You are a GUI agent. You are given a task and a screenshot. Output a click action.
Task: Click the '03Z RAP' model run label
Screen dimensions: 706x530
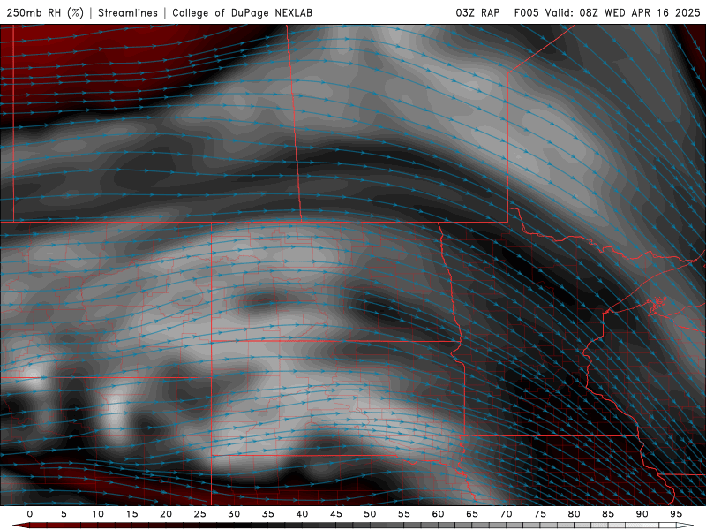(477, 12)
